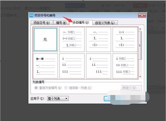Switch to the 项目符号 tab
This screenshot has width=166, height=121.
pyautogui.click(x=42, y=22)
